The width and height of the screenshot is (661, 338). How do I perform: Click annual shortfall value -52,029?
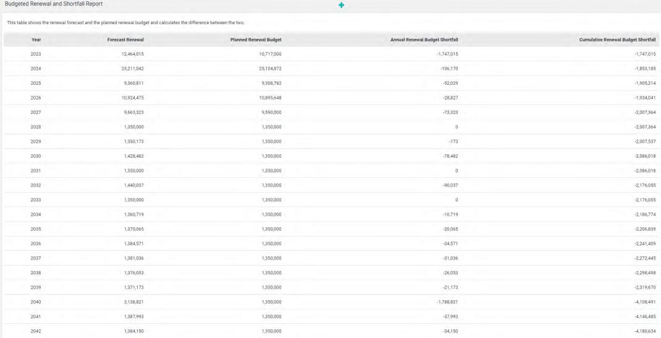click(x=450, y=83)
